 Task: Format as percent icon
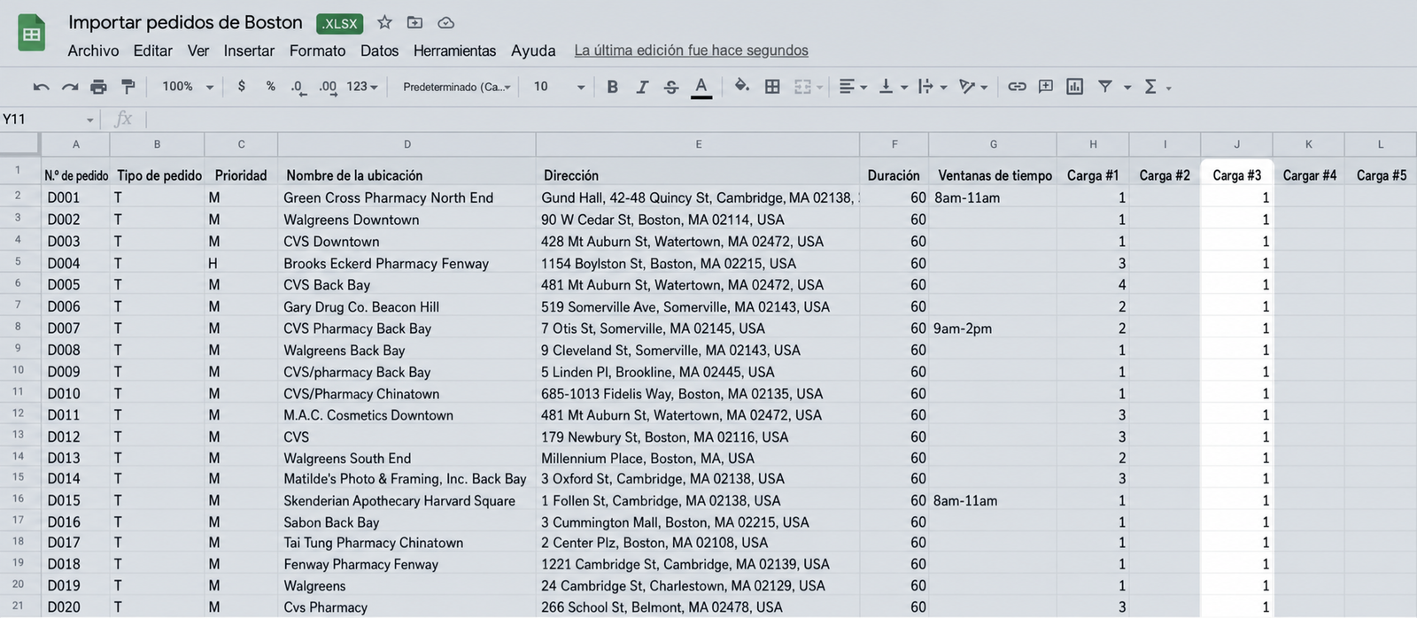tap(270, 87)
